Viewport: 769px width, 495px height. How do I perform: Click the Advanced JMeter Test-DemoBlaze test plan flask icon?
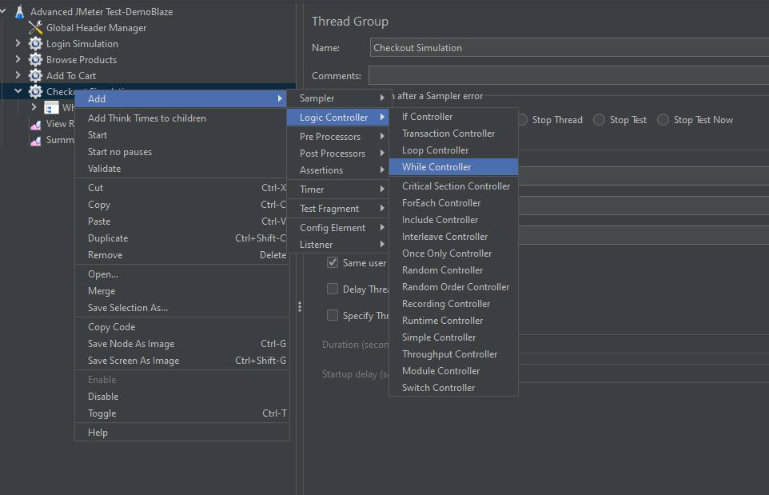click(20, 12)
